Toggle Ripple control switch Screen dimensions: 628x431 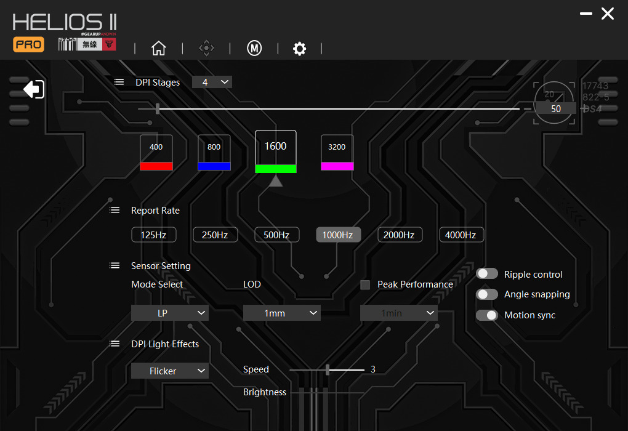(487, 273)
